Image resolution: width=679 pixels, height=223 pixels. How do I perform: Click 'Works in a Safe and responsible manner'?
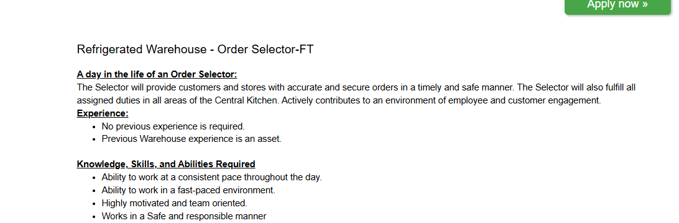point(184,216)
